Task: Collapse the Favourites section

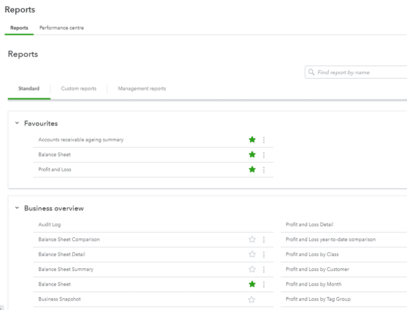Action: click(17, 123)
